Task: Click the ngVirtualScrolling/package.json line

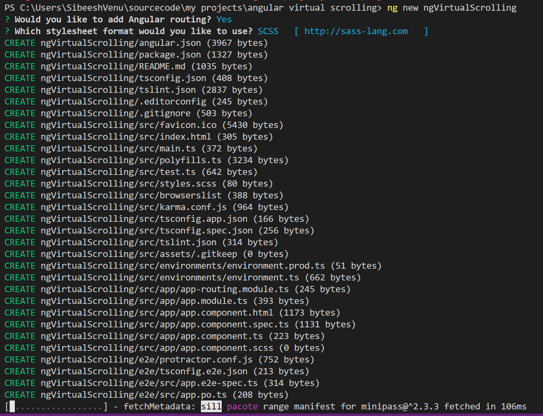Action: tap(136, 55)
